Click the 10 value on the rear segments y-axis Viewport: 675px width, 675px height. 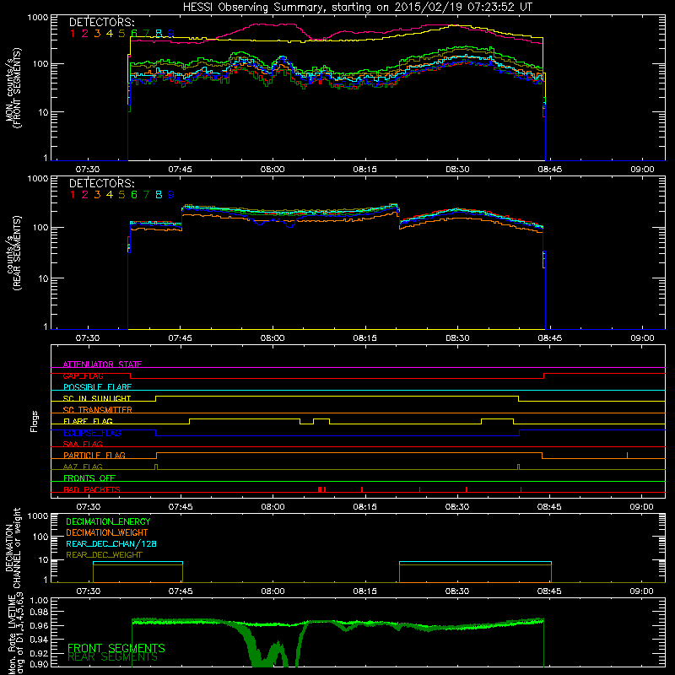pyautogui.click(x=43, y=278)
